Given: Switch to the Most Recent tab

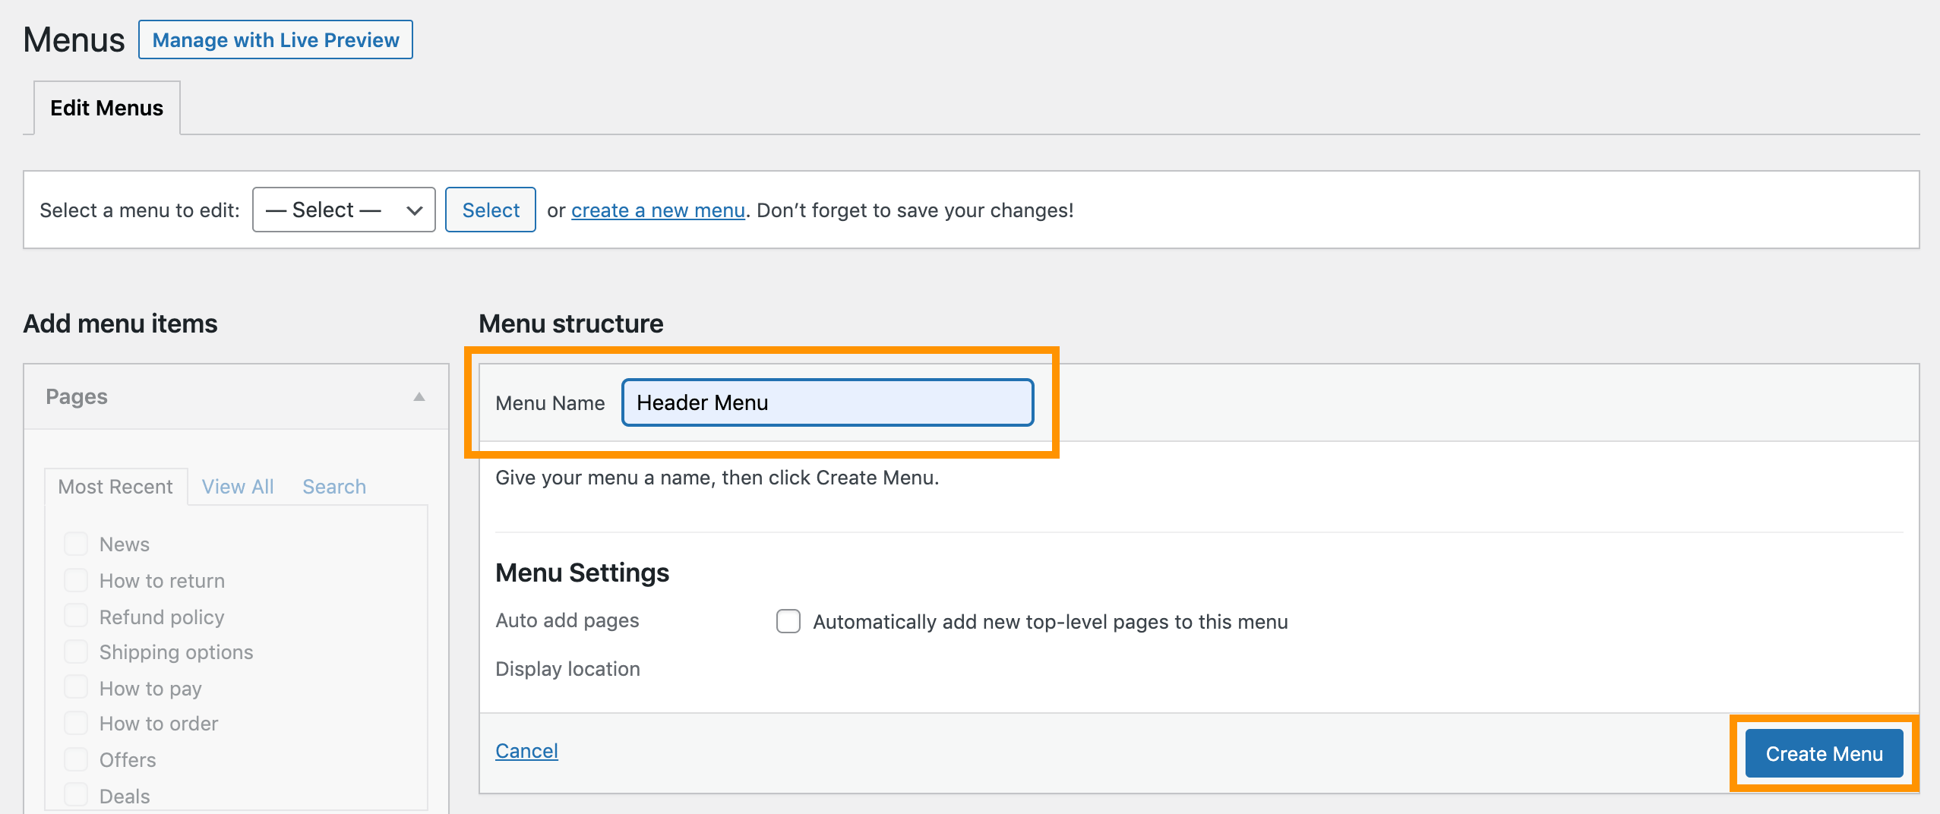Looking at the screenshot, I should tap(115, 487).
